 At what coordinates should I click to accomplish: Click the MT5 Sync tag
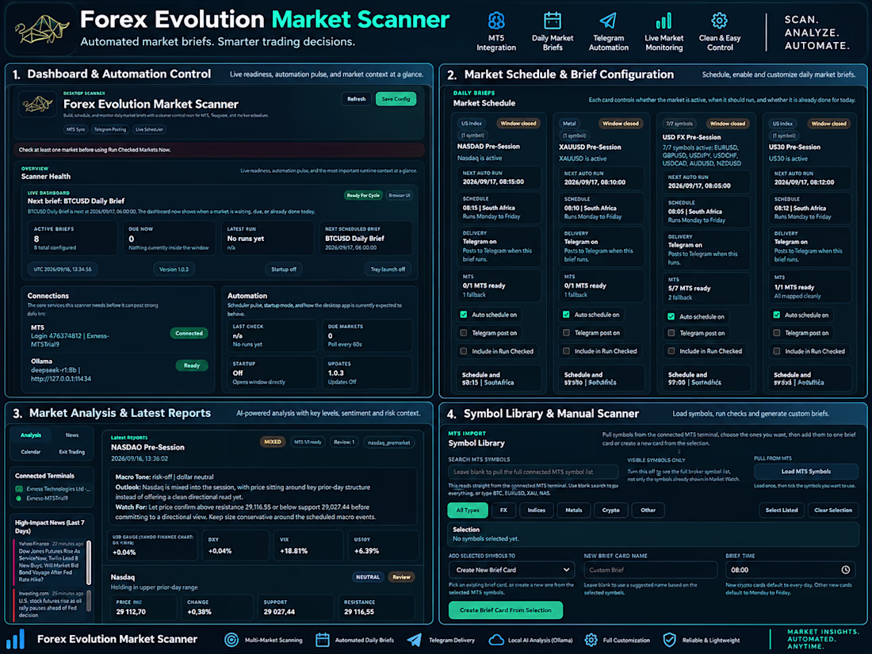[x=75, y=129]
